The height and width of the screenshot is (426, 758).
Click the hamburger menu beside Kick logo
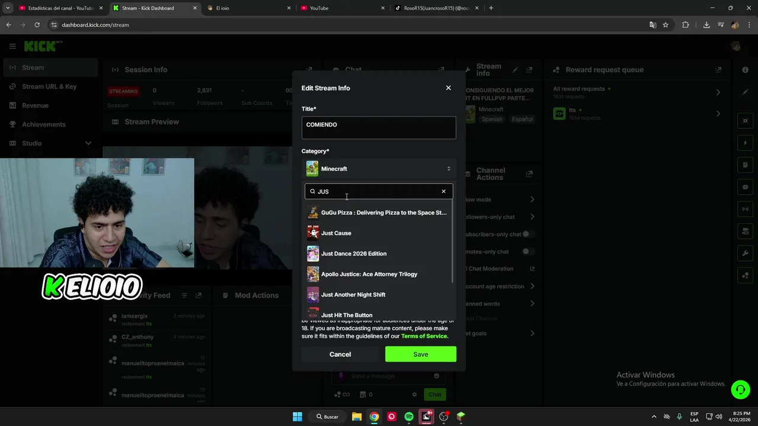(12, 46)
